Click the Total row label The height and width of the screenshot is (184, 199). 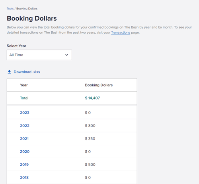pos(24,98)
